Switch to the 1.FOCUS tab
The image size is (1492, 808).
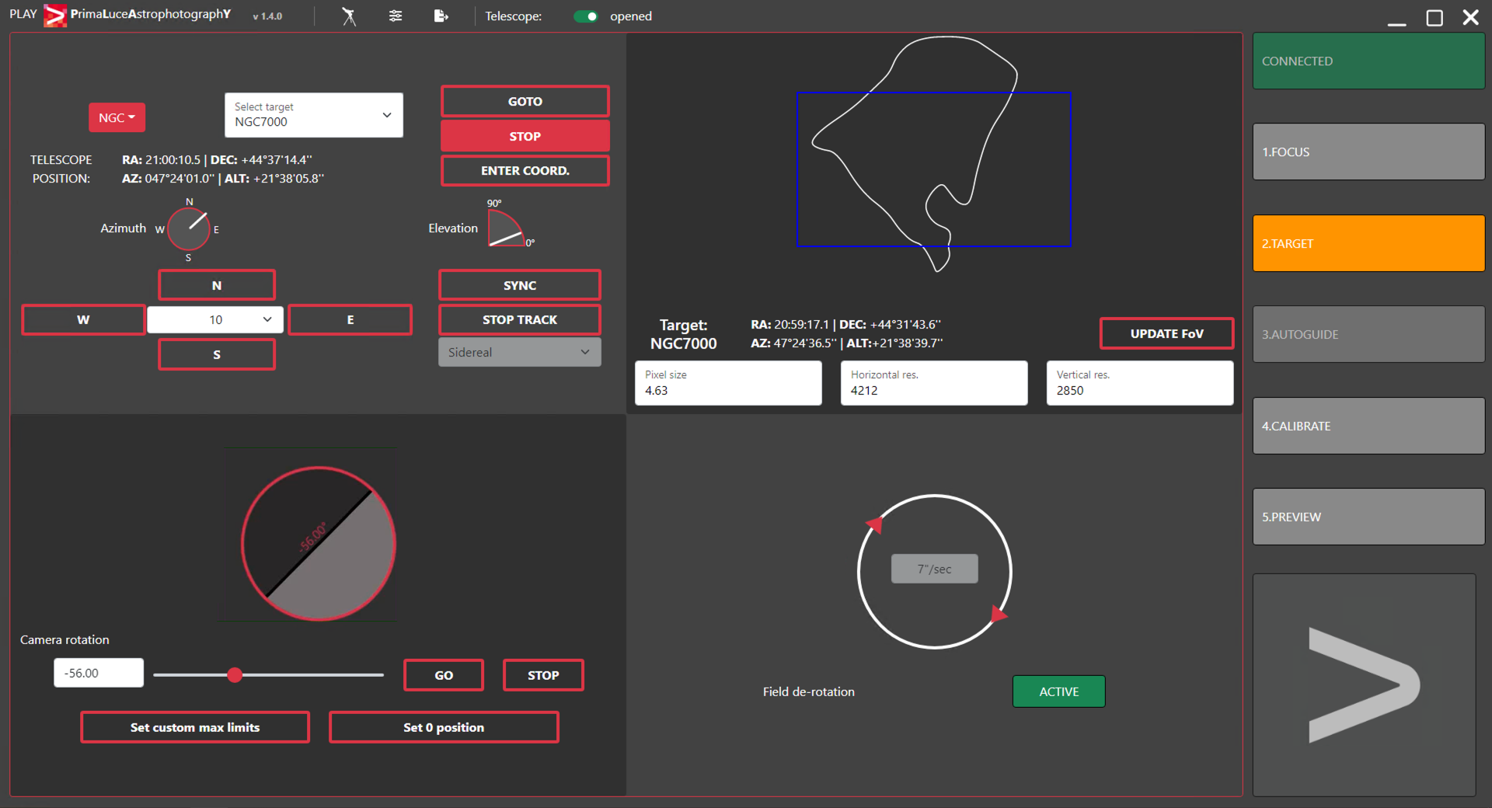(x=1368, y=152)
